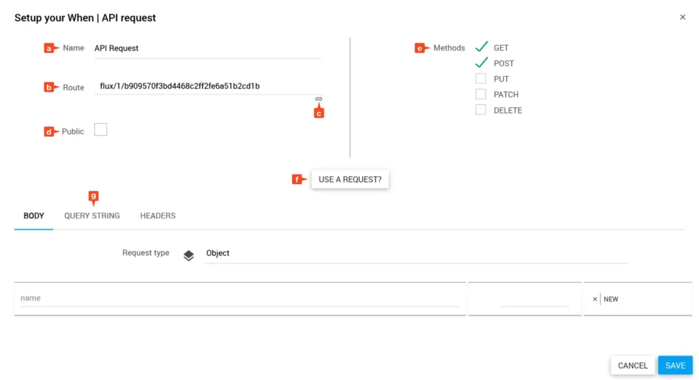Enable the DELETE method checkbox

pyautogui.click(x=480, y=110)
